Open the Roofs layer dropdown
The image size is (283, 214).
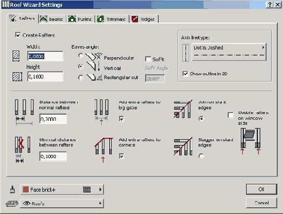click(62, 204)
